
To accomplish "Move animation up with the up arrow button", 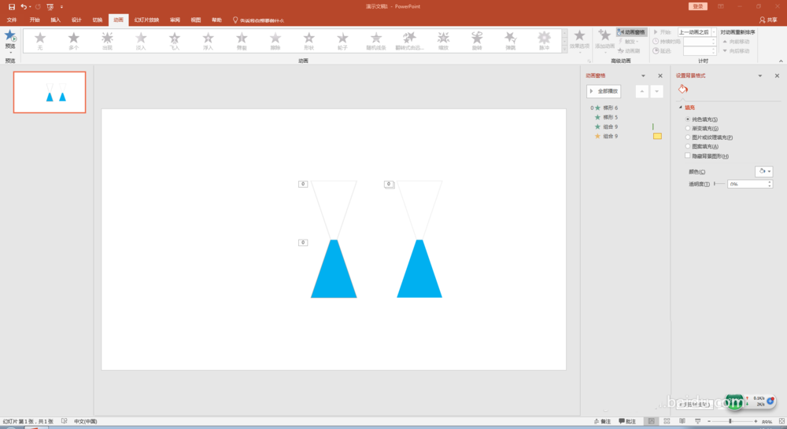I will 641,91.
